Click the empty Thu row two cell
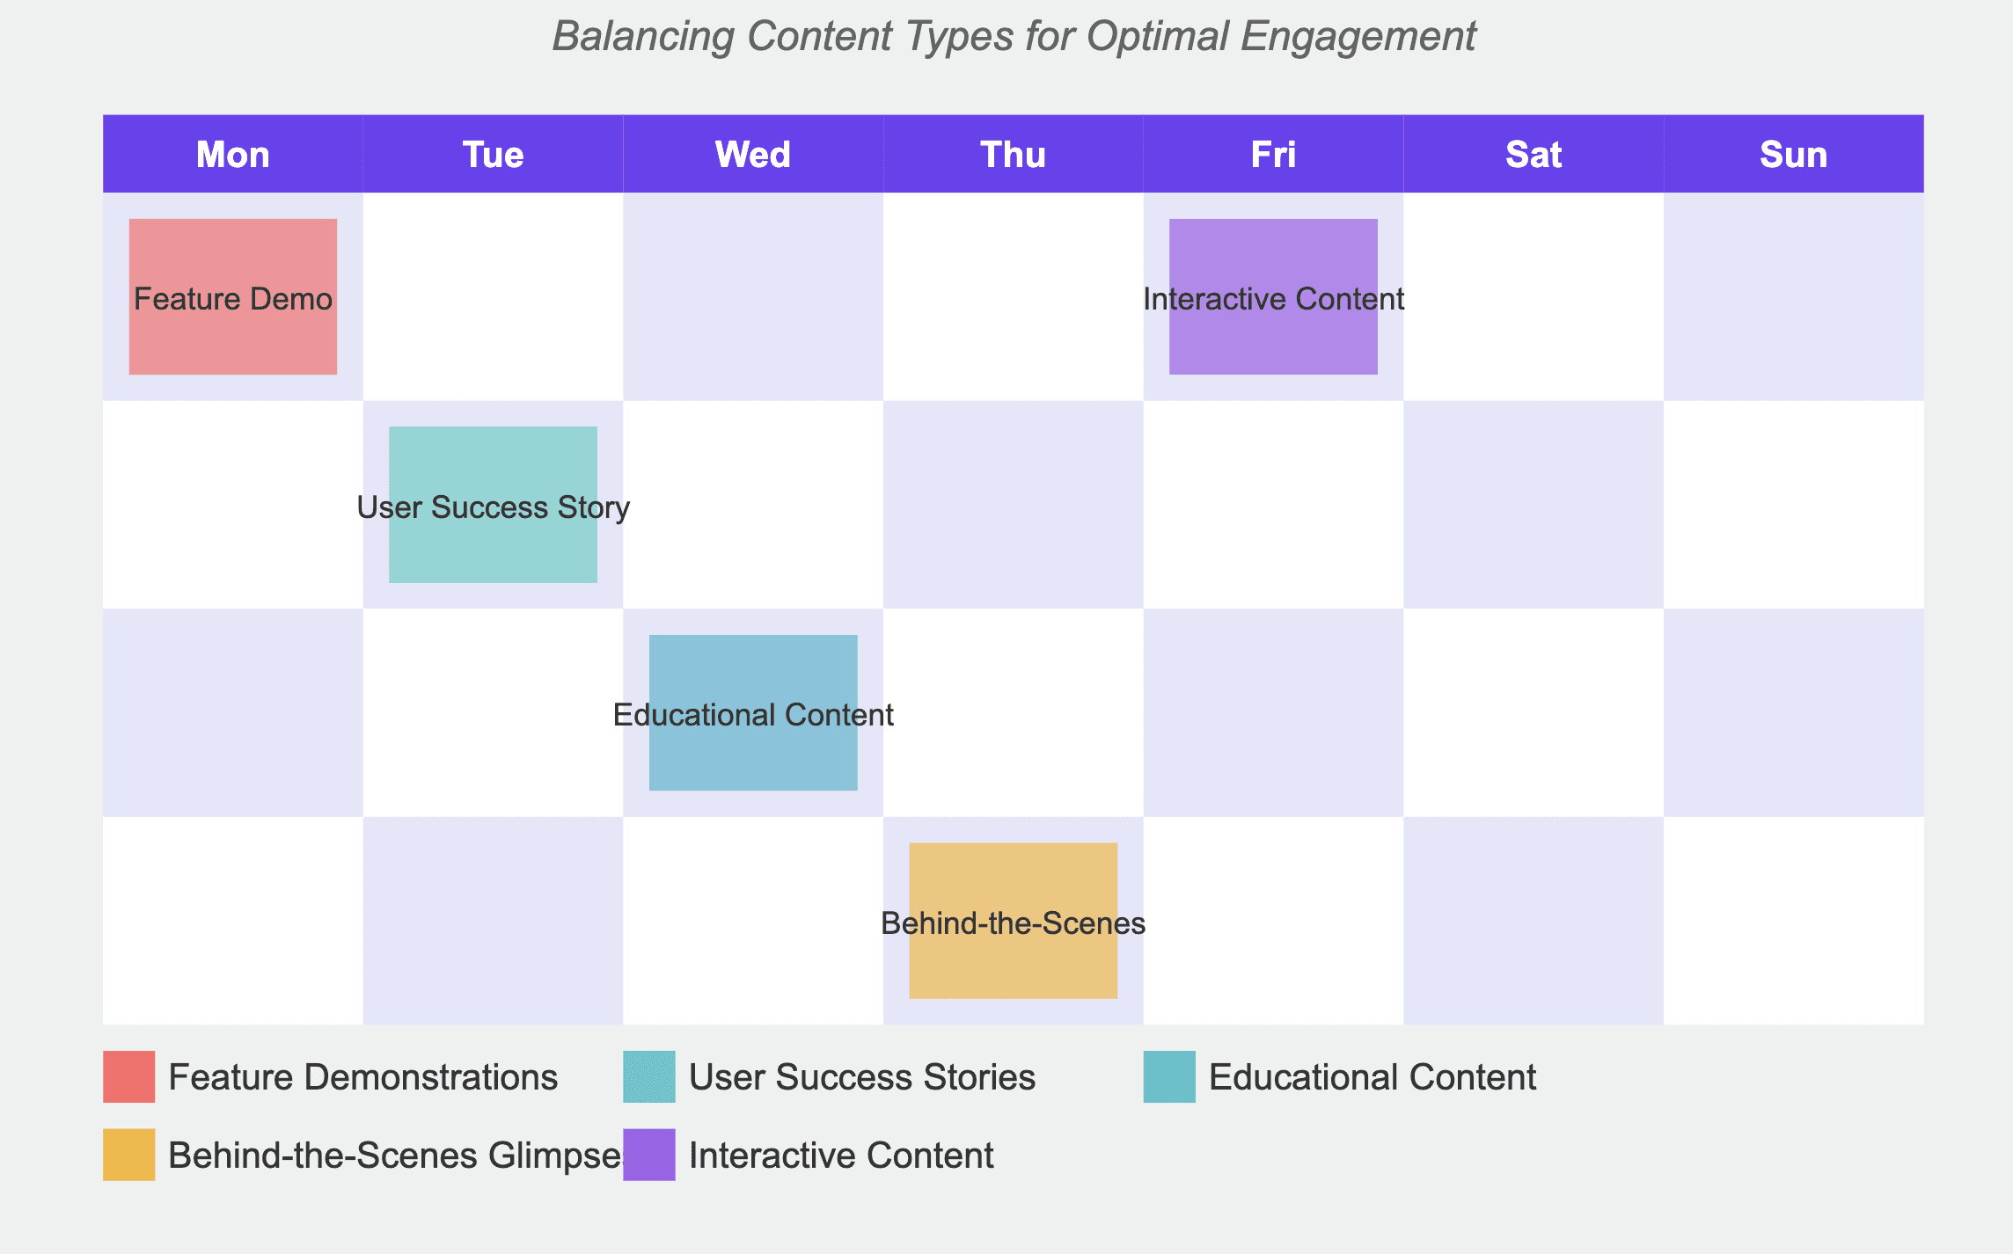Image resolution: width=2013 pixels, height=1254 pixels. tap(1012, 506)
